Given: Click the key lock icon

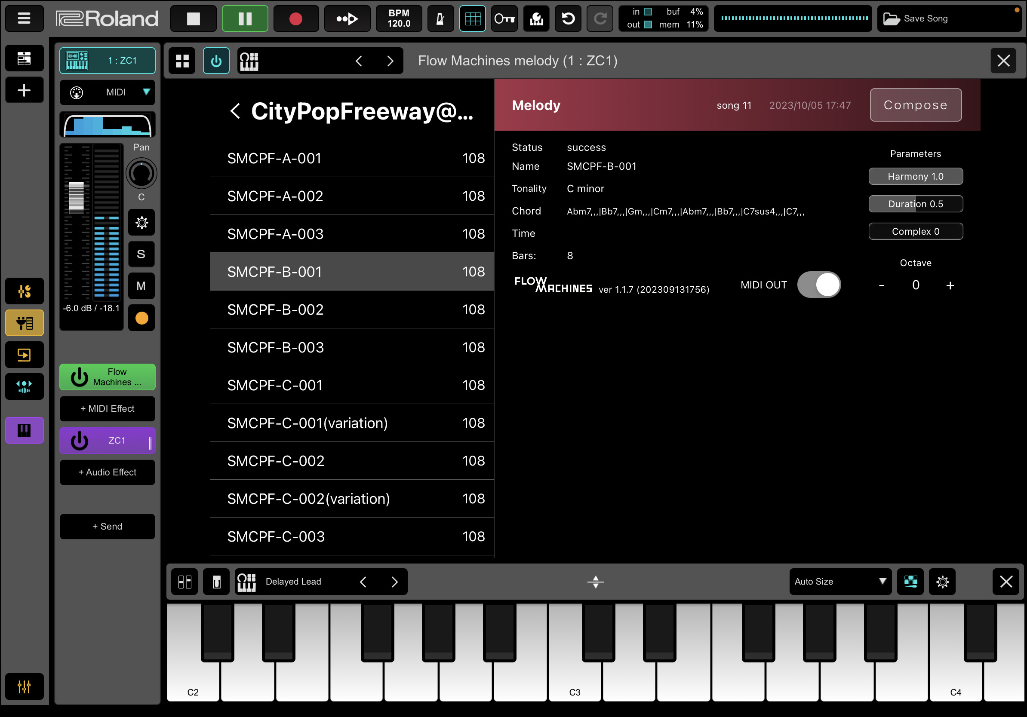Looking at the screenshot, I should click(x=504, y=18).
